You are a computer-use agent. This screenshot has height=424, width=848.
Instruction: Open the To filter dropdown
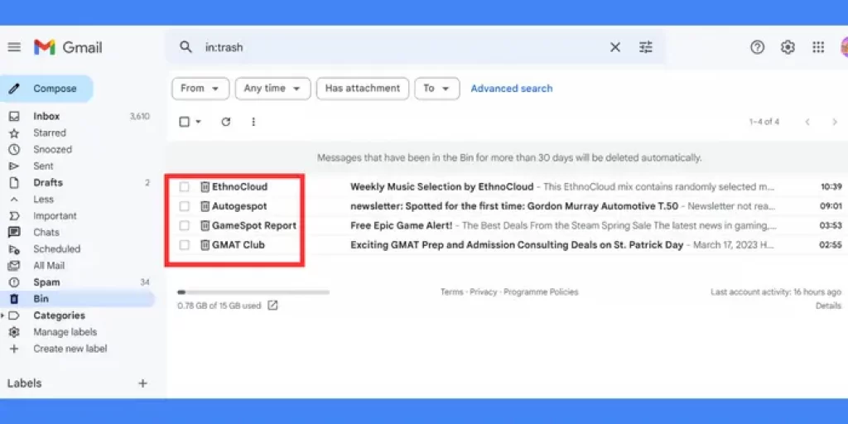click(437, 89)
